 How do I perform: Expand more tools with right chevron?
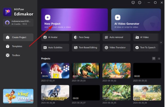pyautogui.click(x=161, y=42)
